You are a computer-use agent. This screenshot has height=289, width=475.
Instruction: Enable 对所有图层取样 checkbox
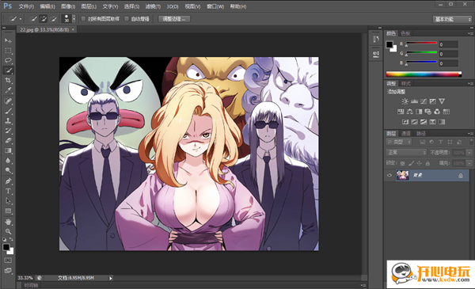click(x=83, y=19)
